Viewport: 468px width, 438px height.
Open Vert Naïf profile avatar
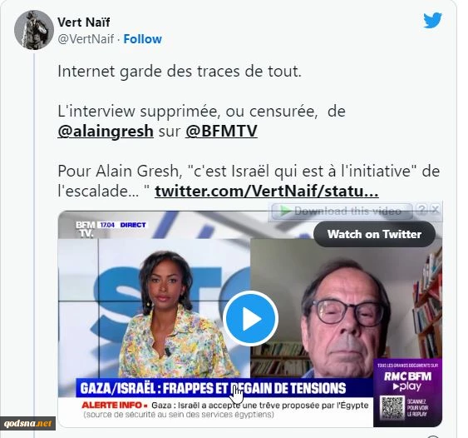tap(34, 30)
